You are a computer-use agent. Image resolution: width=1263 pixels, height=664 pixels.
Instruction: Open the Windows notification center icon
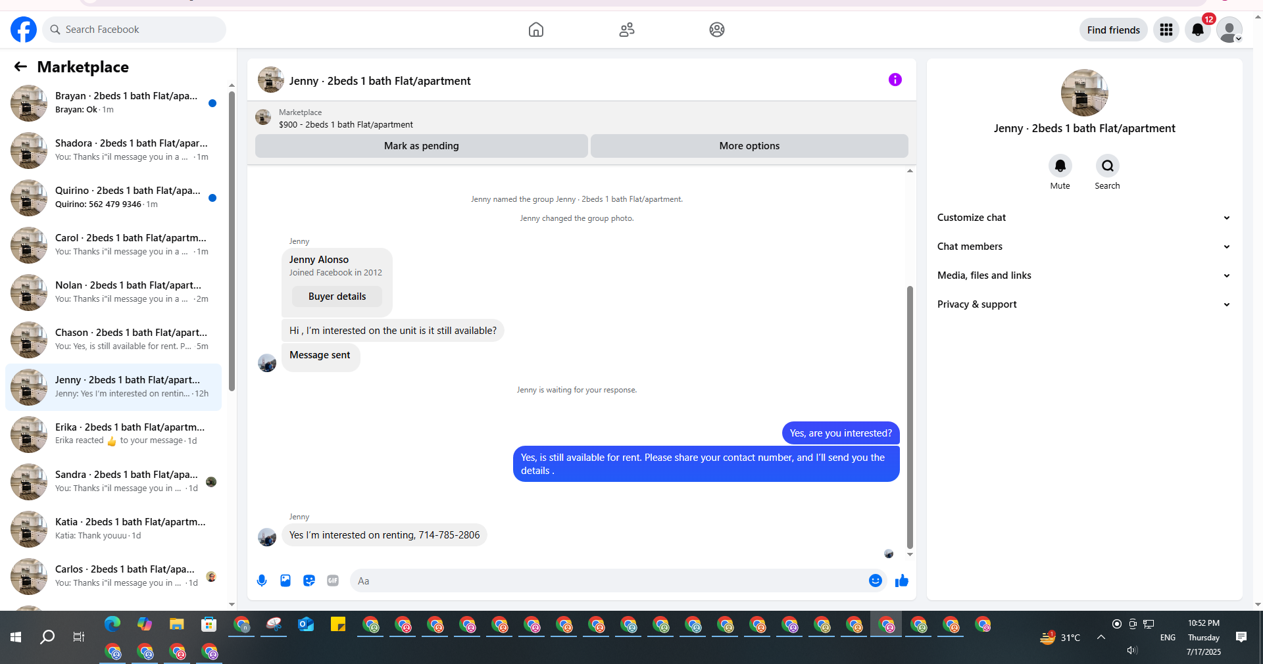click(x=1241, y=637)
